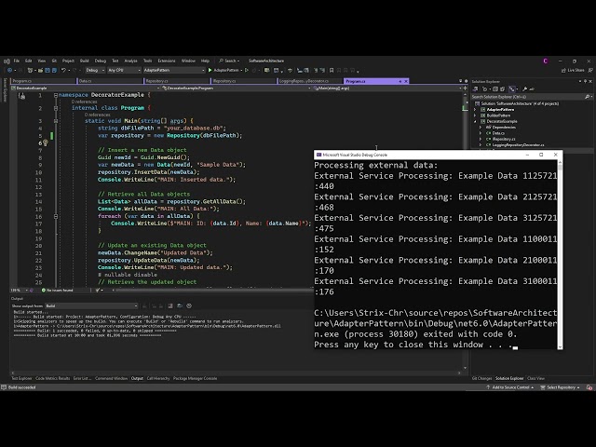The width and height of the screenshot is (596, 447).
Task: Click the Visual Studio logo icon
Action: 7,61
